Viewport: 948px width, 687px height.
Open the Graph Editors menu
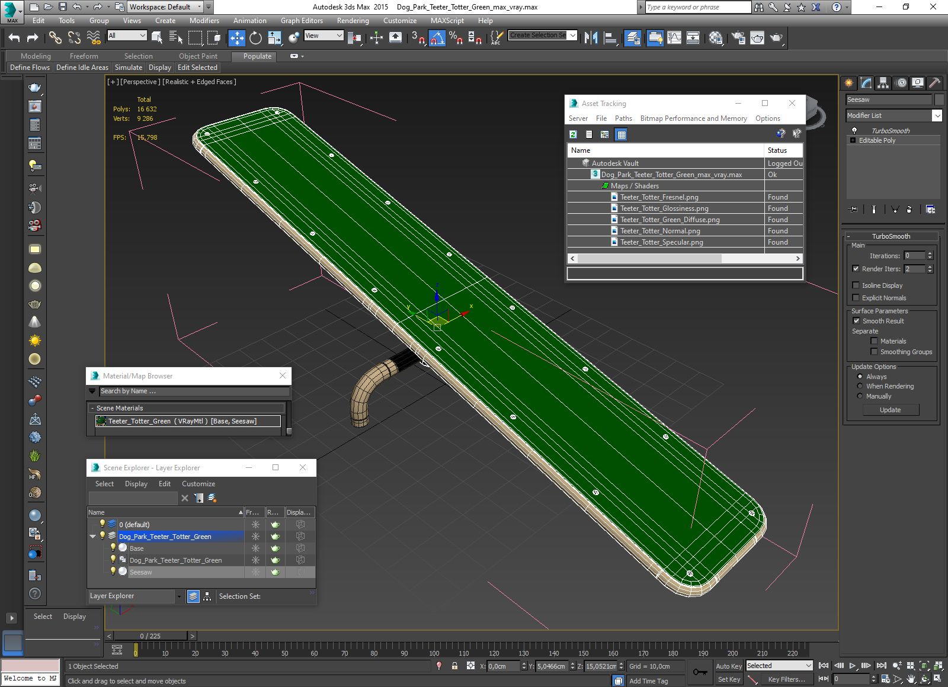pos(302,20)
